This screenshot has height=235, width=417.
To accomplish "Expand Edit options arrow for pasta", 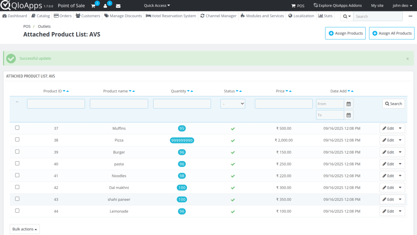I will click(x=400, y=164).
